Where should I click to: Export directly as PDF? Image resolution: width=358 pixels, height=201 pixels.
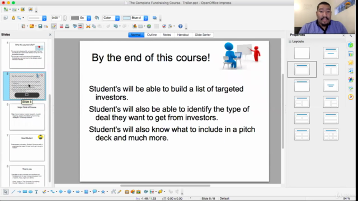point(62,26)
